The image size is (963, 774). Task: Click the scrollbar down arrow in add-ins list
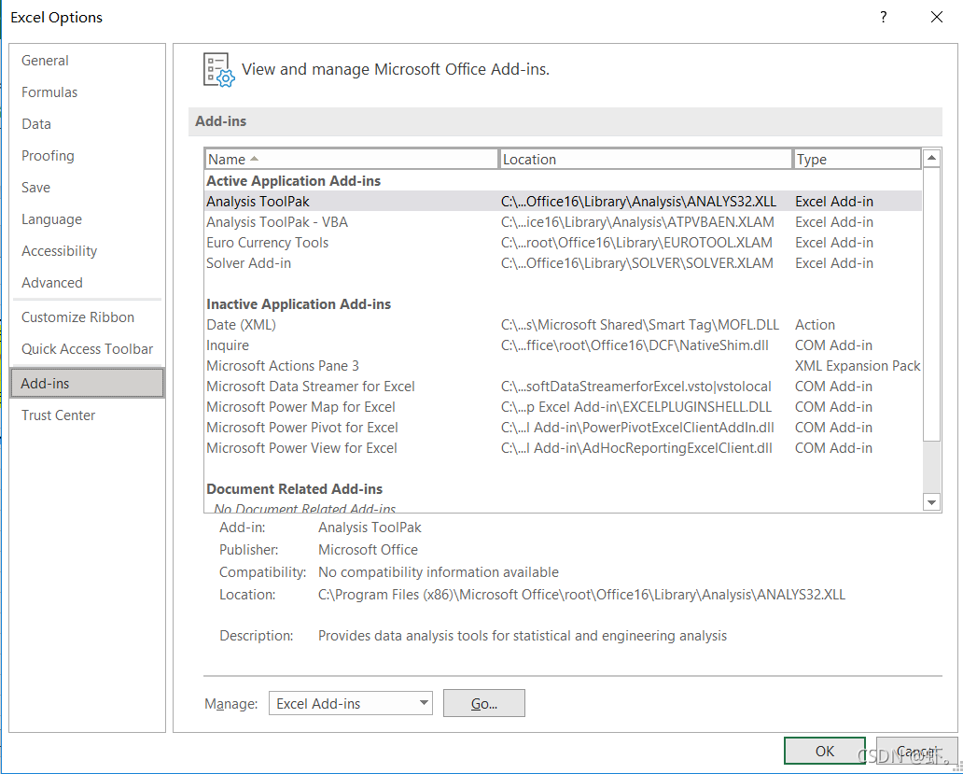931,502
